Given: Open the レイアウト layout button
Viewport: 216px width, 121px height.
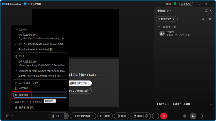Looking at the screenshot, I should pos(186,4).
